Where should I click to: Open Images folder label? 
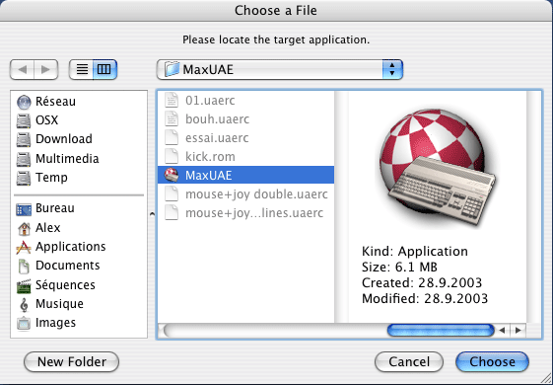coord(55,323)
